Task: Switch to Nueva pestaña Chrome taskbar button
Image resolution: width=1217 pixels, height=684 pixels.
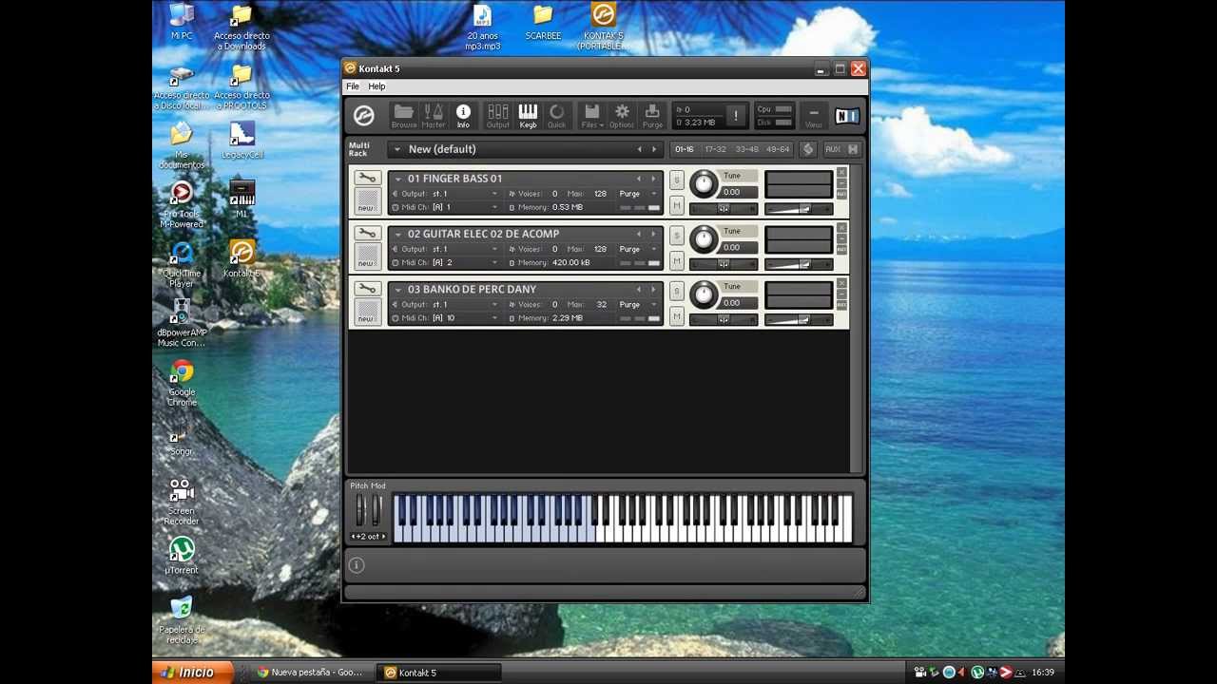Action: point(311,673)
